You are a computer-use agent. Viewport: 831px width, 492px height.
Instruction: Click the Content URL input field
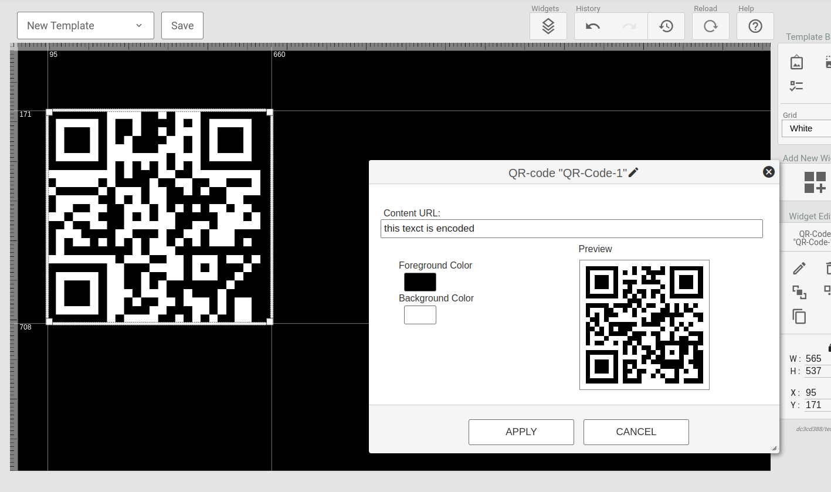coord(572,228)
